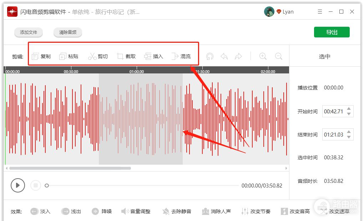The height and width of the screenshot is (221, 364).
Task: Apply the 降噪 noise reduction effect
Action: (x=102, y=211)
